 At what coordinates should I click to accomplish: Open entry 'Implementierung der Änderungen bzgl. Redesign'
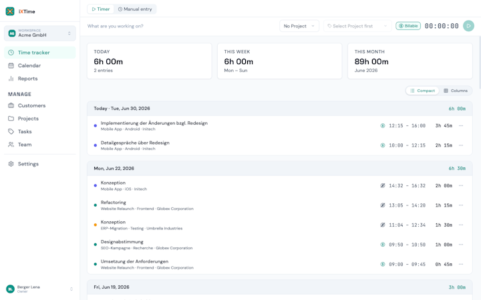click(154, 123)
